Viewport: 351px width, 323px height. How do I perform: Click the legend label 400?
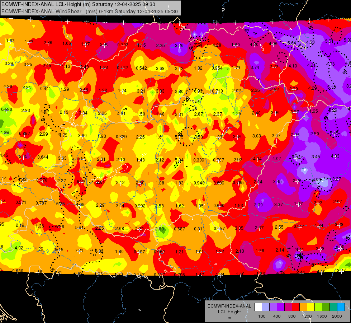coord(277,316)
